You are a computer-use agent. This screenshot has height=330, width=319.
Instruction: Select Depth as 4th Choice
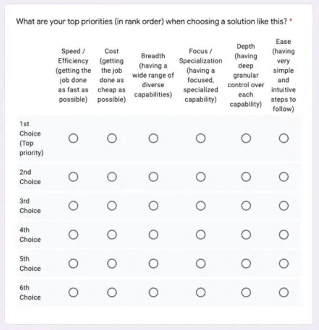click(x=246, y=235)
